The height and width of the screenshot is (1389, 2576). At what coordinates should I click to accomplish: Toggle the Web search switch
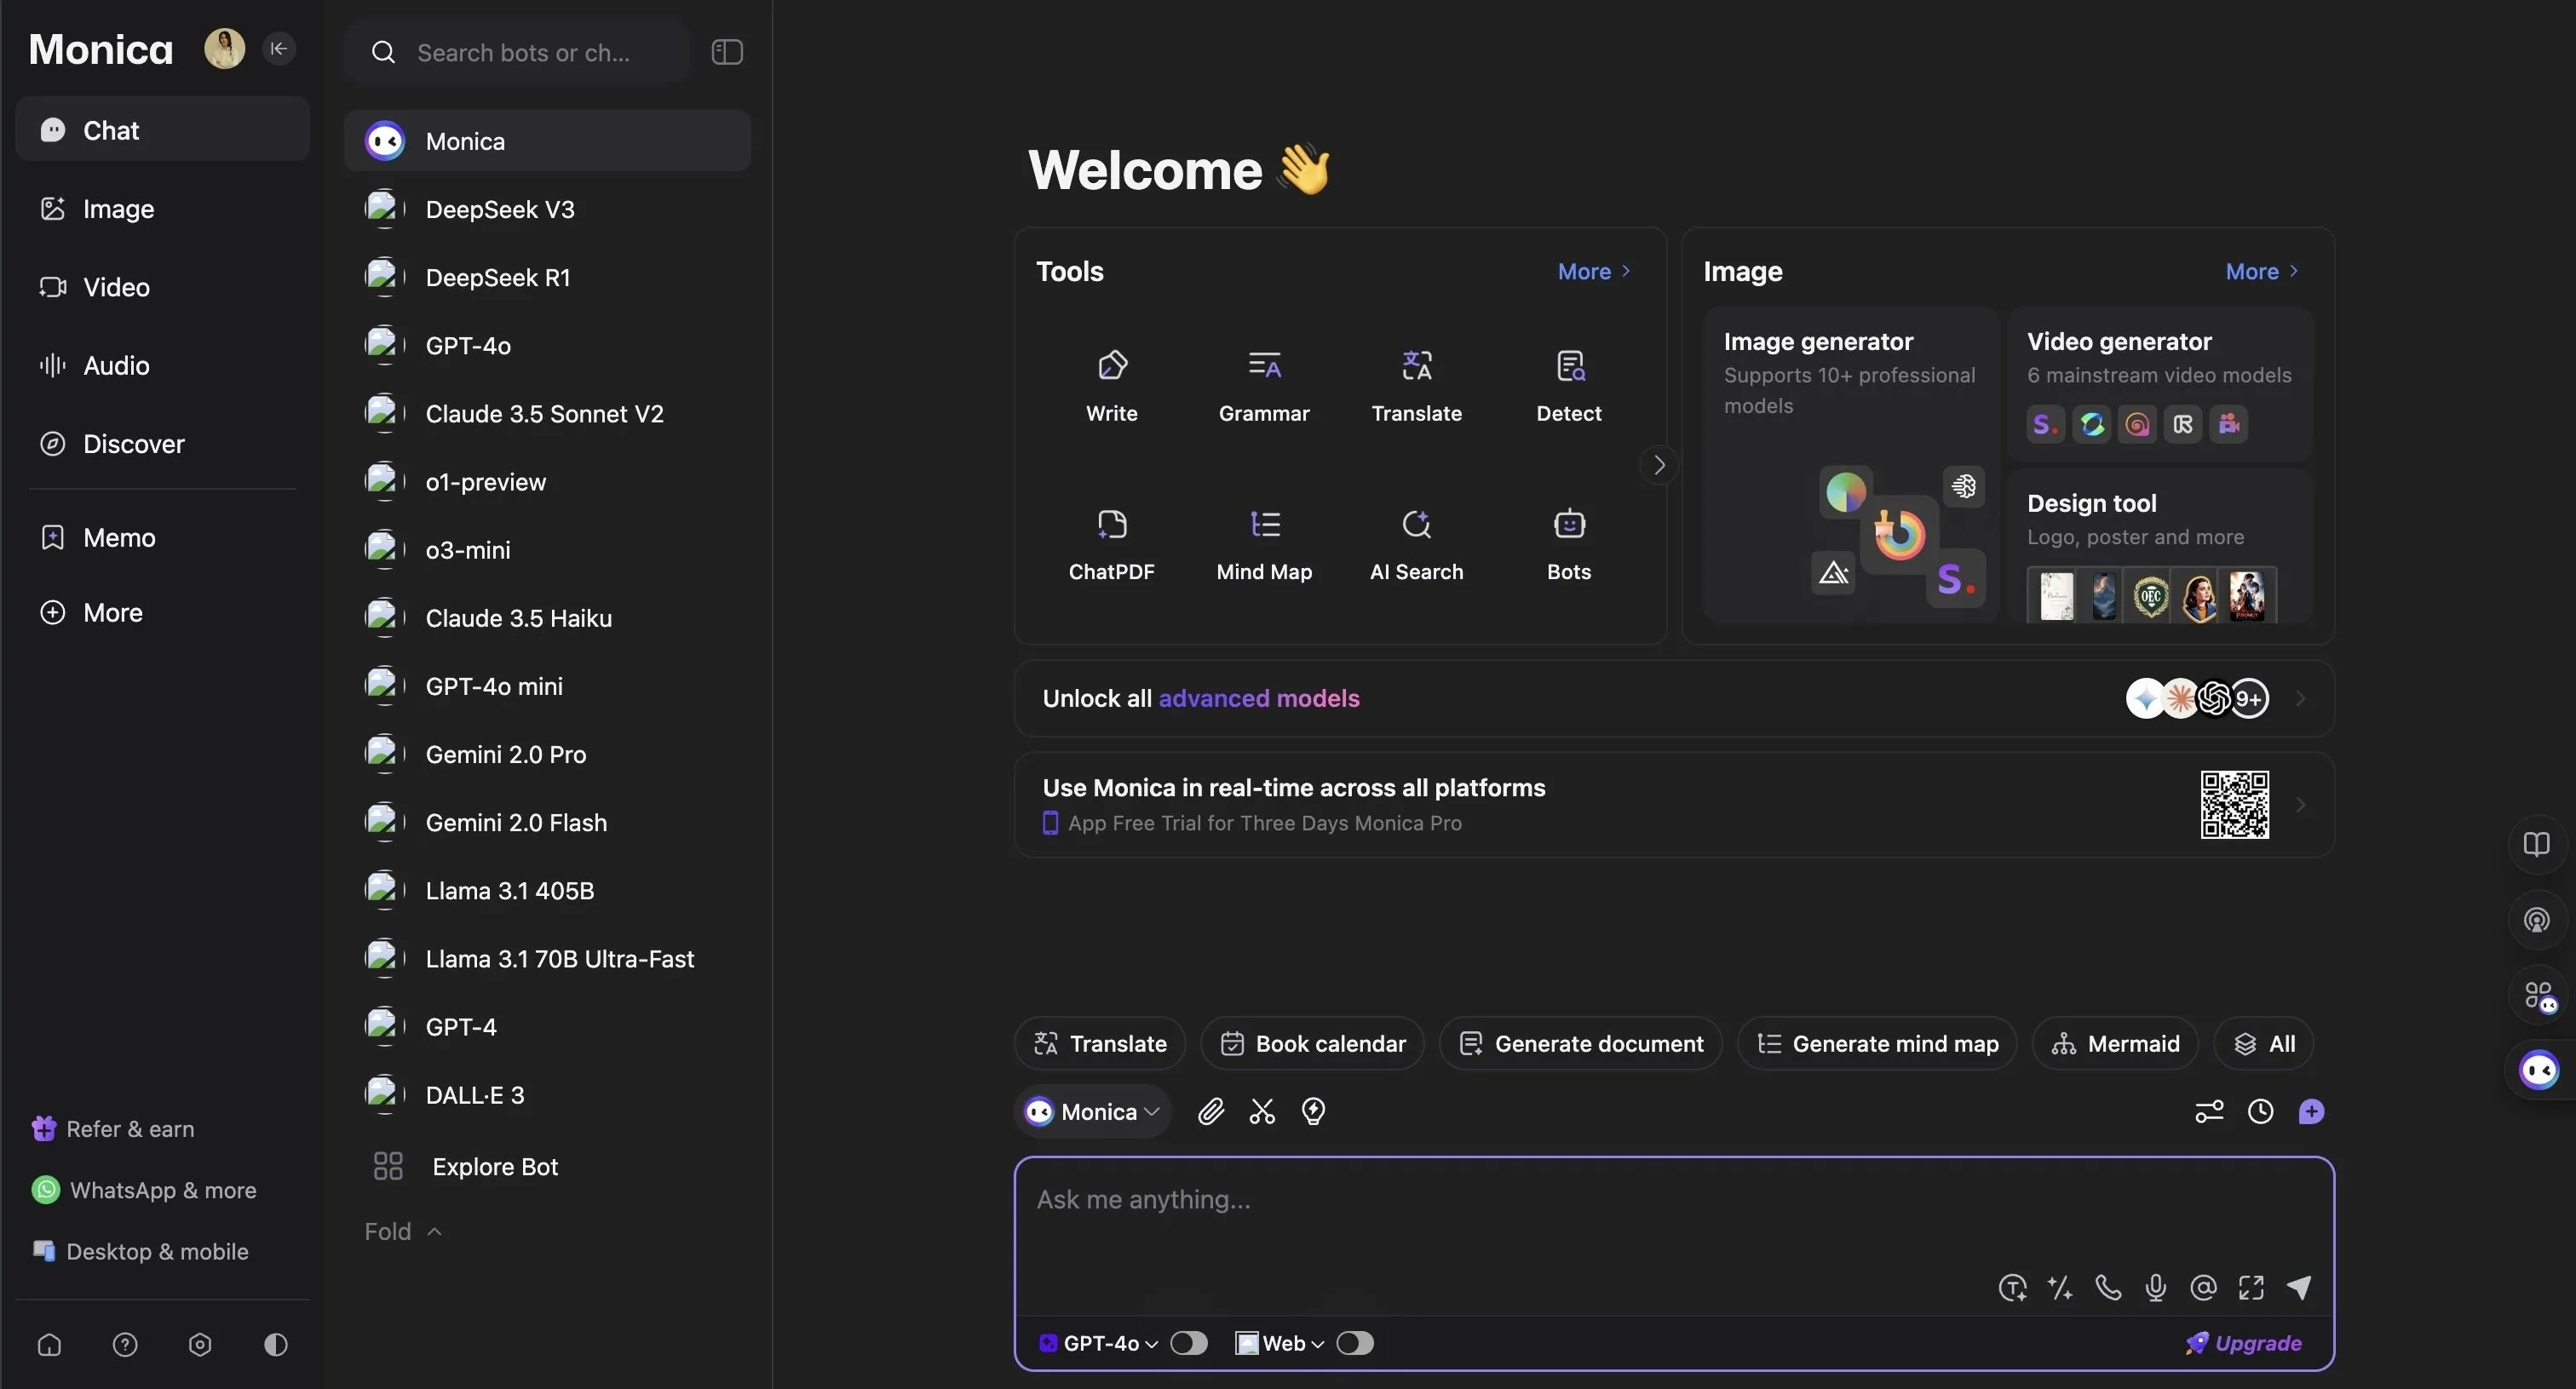[1355, 1343]
